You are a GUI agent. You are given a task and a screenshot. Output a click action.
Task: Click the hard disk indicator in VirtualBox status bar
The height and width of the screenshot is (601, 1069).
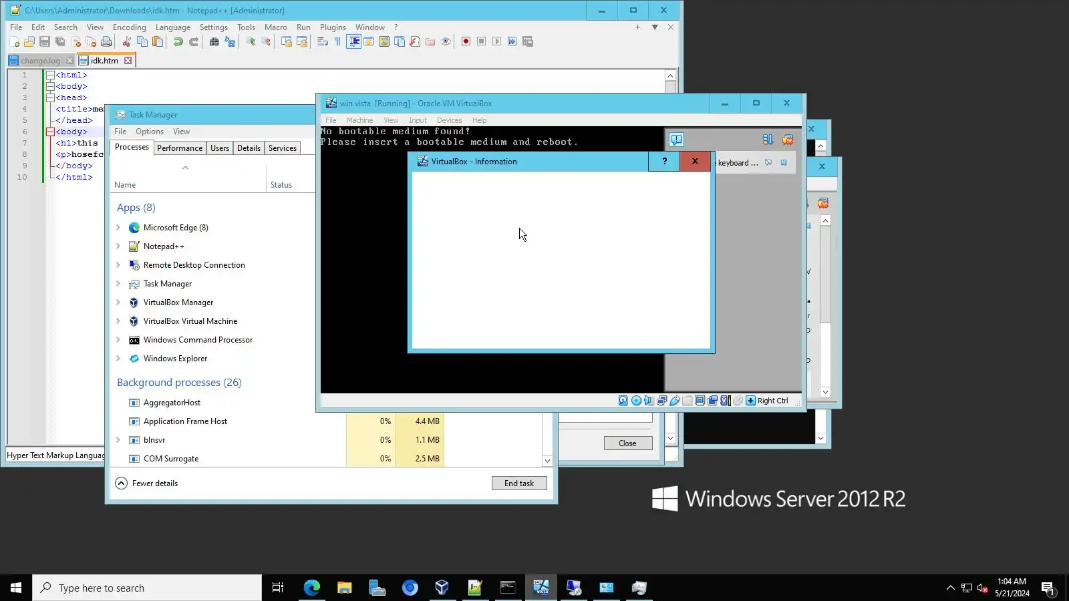623,401
